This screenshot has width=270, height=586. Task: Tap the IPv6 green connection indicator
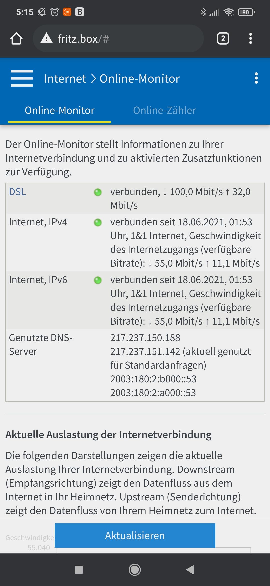(x=98, y=280)
